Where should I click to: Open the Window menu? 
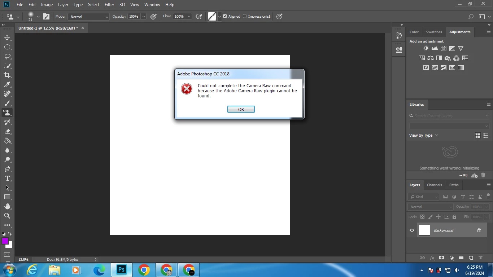(152, 5)
